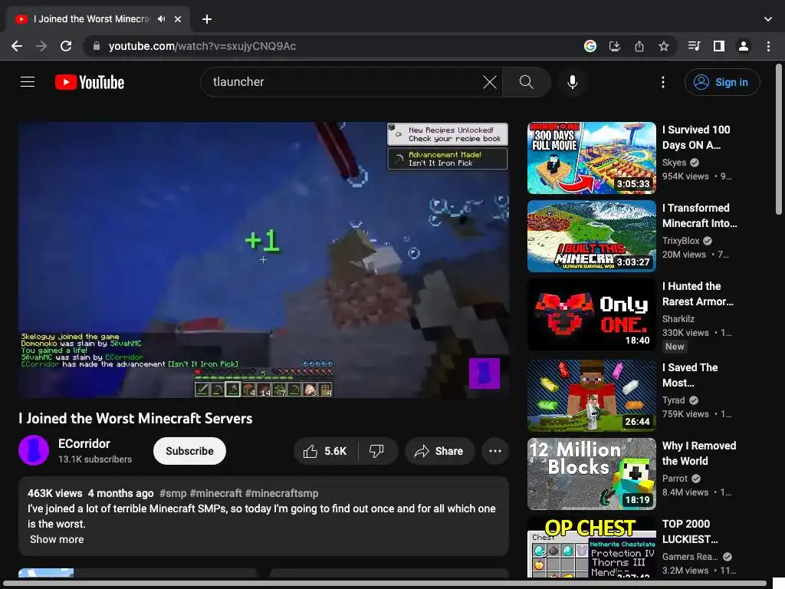Click the page vertical scrollbar
Screen dimensions: 785x589
click(779, 140)
